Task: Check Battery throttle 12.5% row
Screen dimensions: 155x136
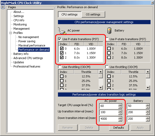Action: [x=109, y=76]
